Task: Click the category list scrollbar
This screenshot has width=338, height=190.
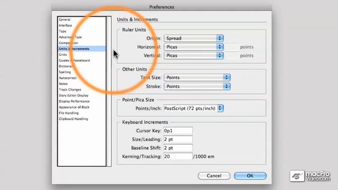Action: 109,91
